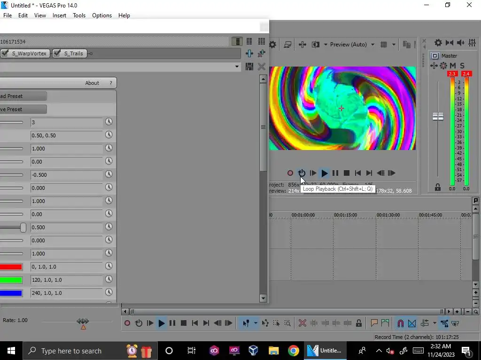Select the Zoom edit tool magnifier

click(287, 323)
